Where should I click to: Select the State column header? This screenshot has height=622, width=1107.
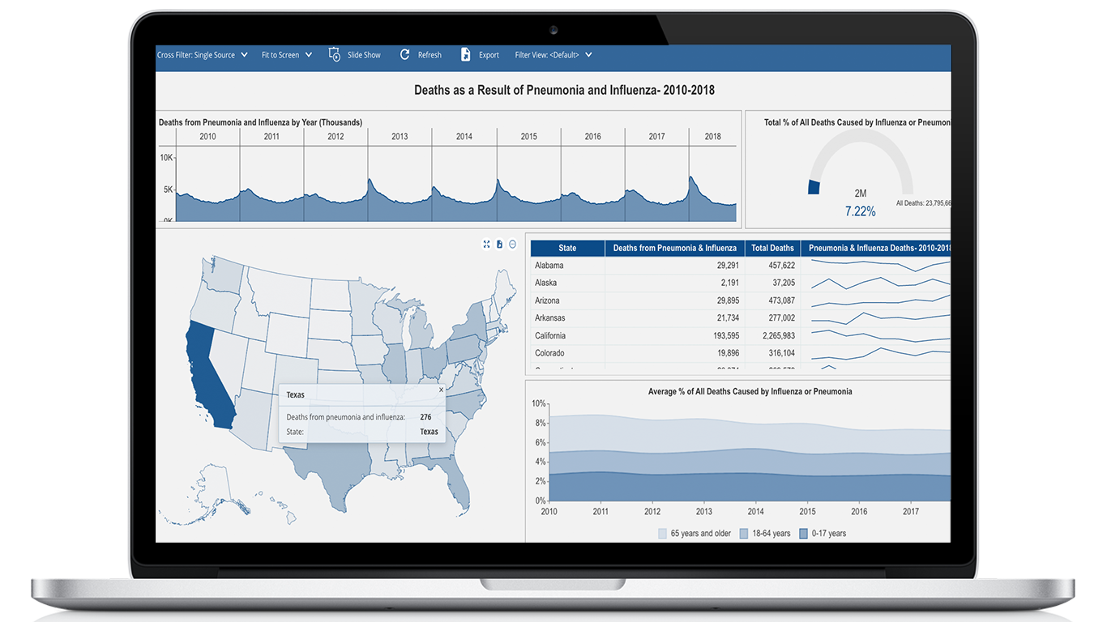click(566, 247)
